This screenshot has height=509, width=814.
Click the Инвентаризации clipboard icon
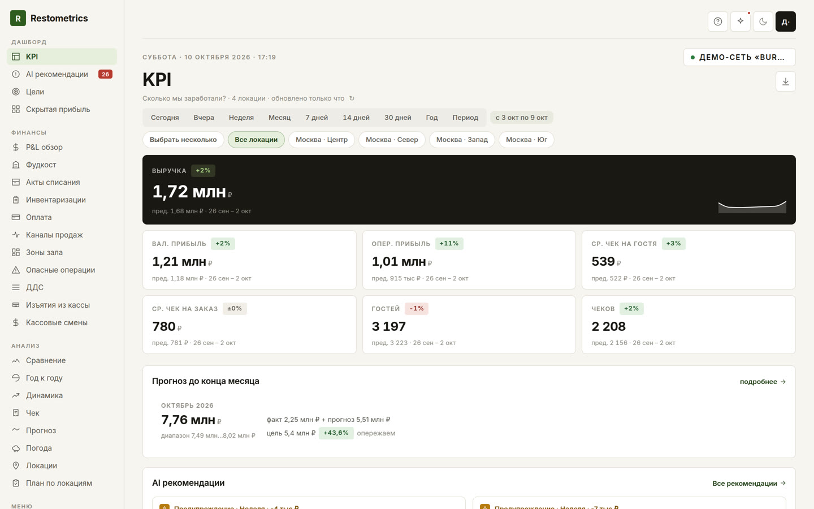[x=16, y=200]
